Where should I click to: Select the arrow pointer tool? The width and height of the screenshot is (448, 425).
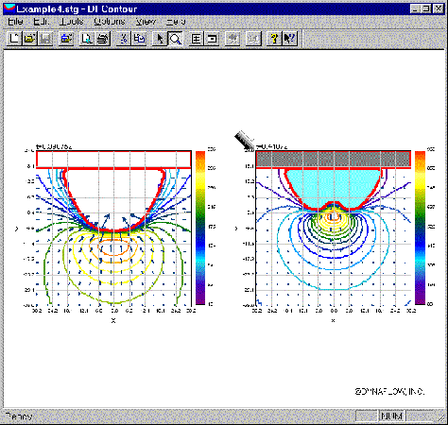160,39
